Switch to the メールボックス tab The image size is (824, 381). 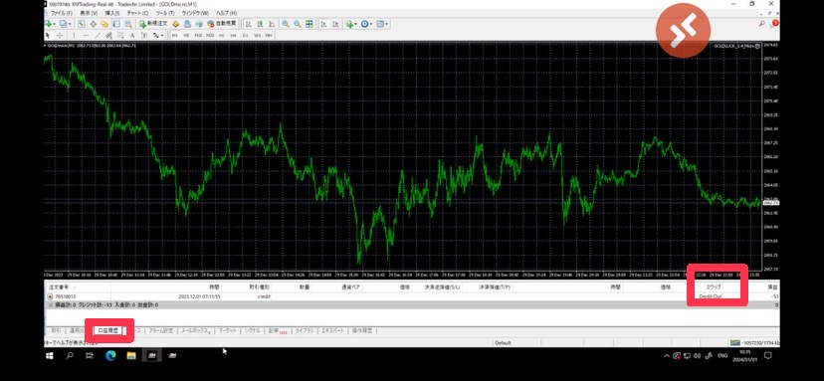pos(195,330)
